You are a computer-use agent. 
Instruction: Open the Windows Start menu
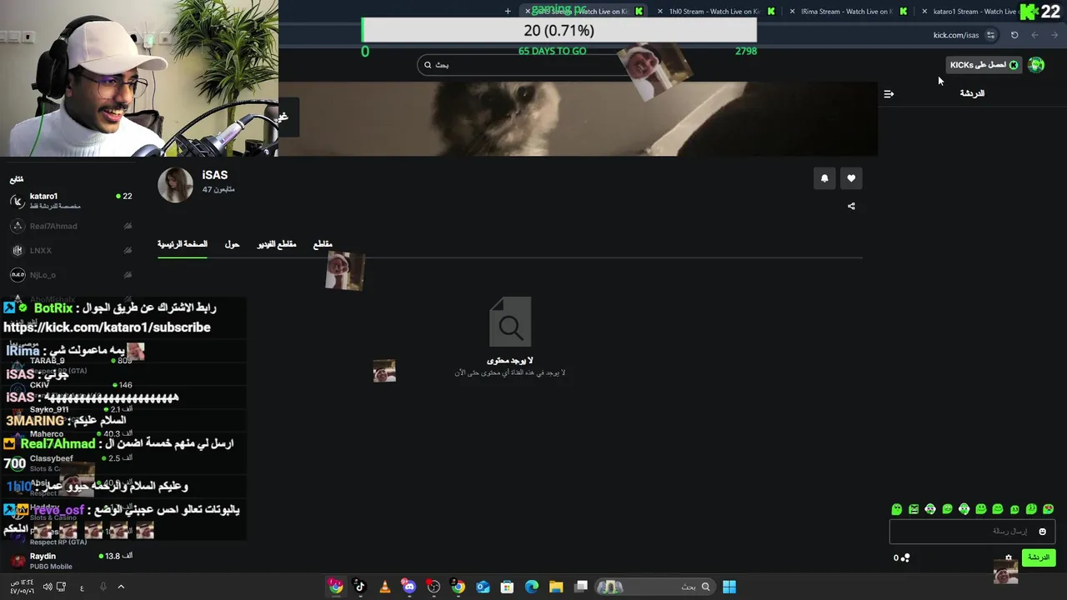pos(729,587)
